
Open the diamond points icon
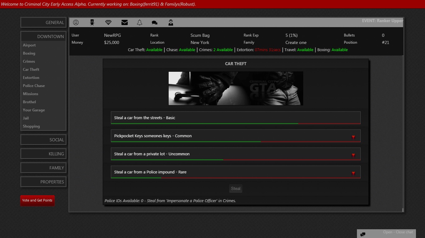108,22
